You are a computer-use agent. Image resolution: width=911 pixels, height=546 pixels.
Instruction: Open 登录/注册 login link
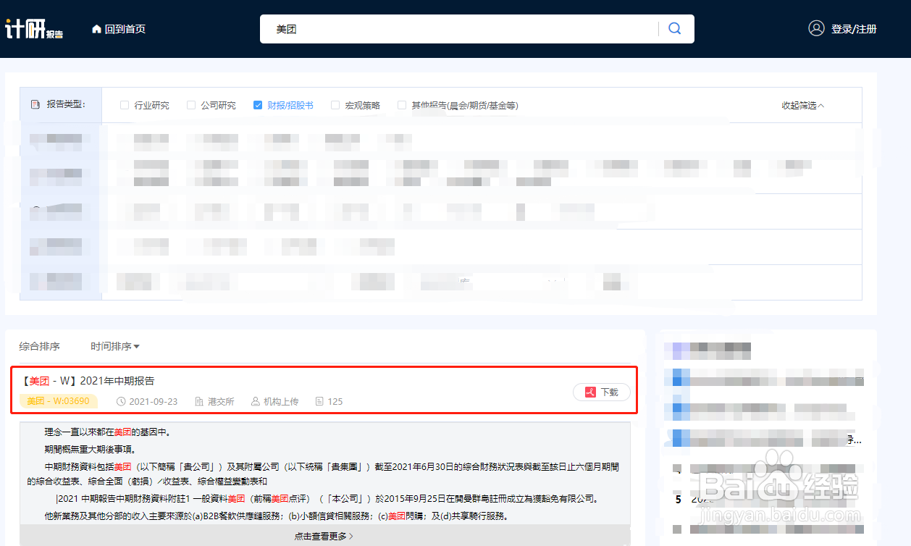854,29
